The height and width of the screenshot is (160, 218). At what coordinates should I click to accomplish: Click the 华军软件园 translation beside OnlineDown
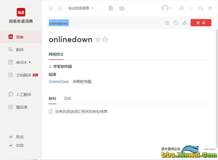coord(82,82)
